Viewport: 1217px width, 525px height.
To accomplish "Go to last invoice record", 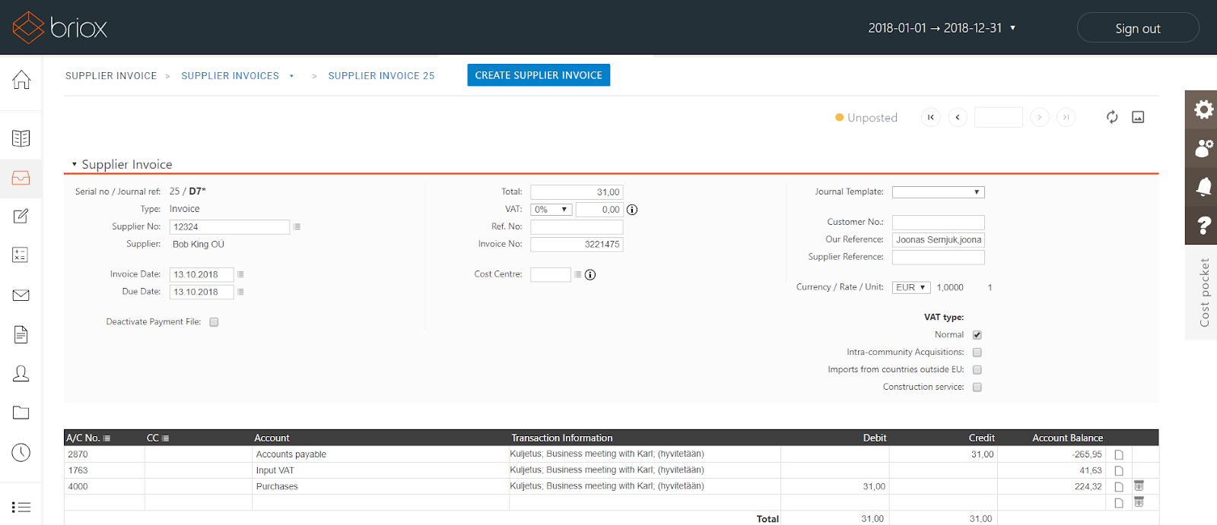I will pos(1066,117).
